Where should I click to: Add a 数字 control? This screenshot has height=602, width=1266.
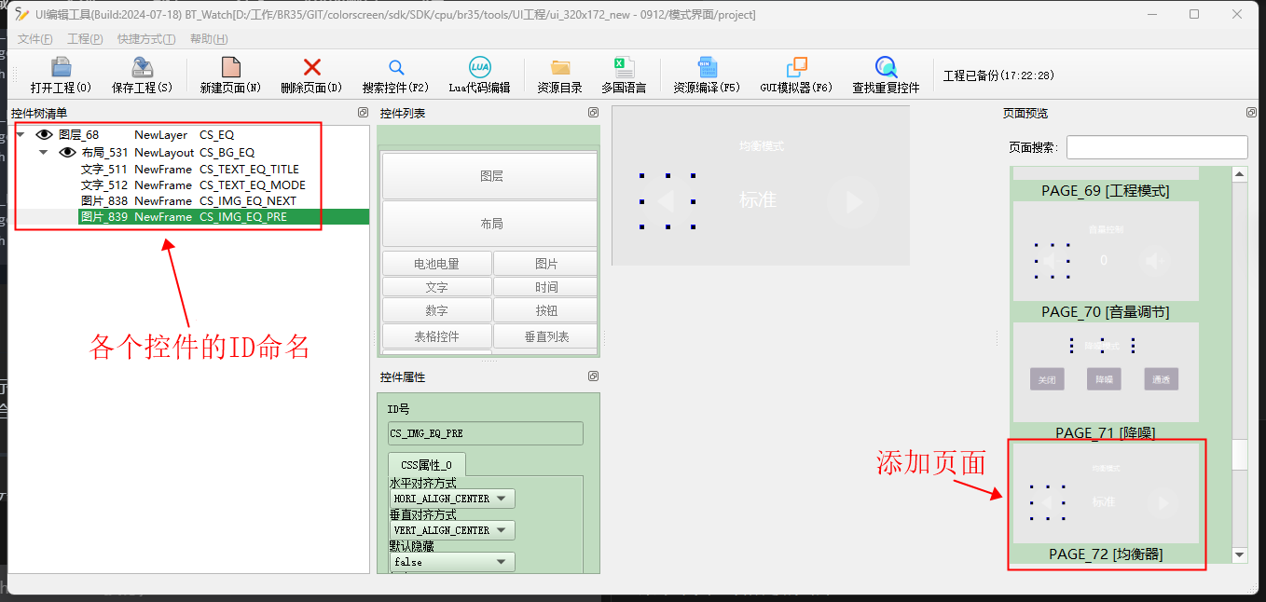(x=436, y=310)
